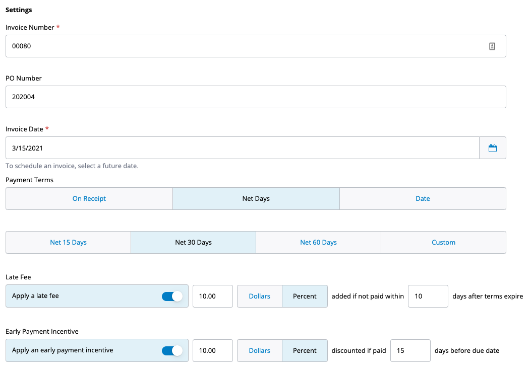
Task: Keep Net Days selected in payment terms
Action: [256, 198]
